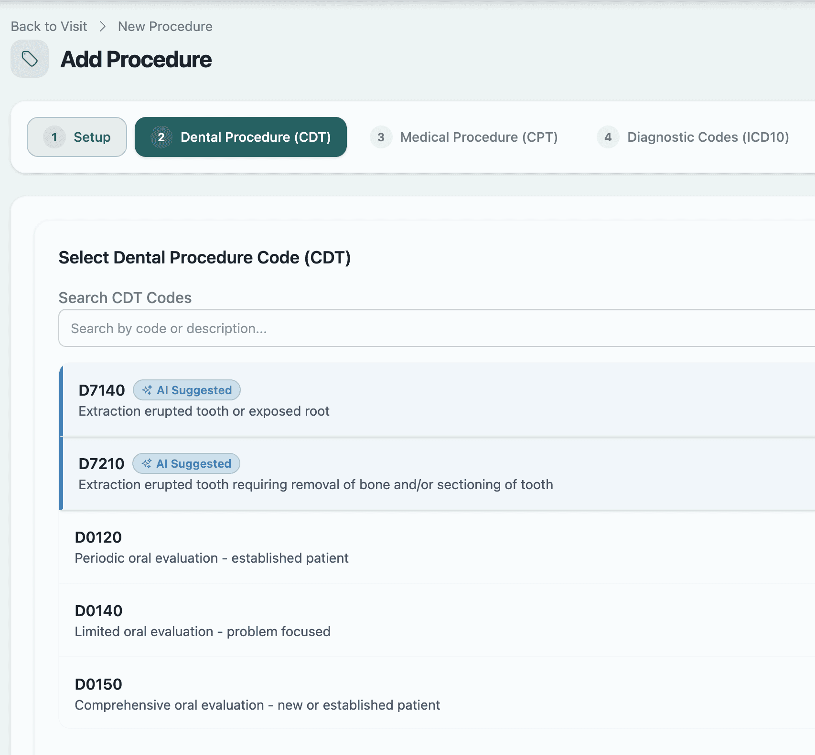Click the breadcrumb chevron after Back to Visit

click(x=102, y=27)
